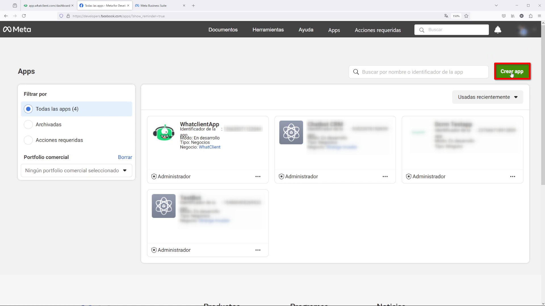Reload the page with the refresh icon

click(24, 16)
